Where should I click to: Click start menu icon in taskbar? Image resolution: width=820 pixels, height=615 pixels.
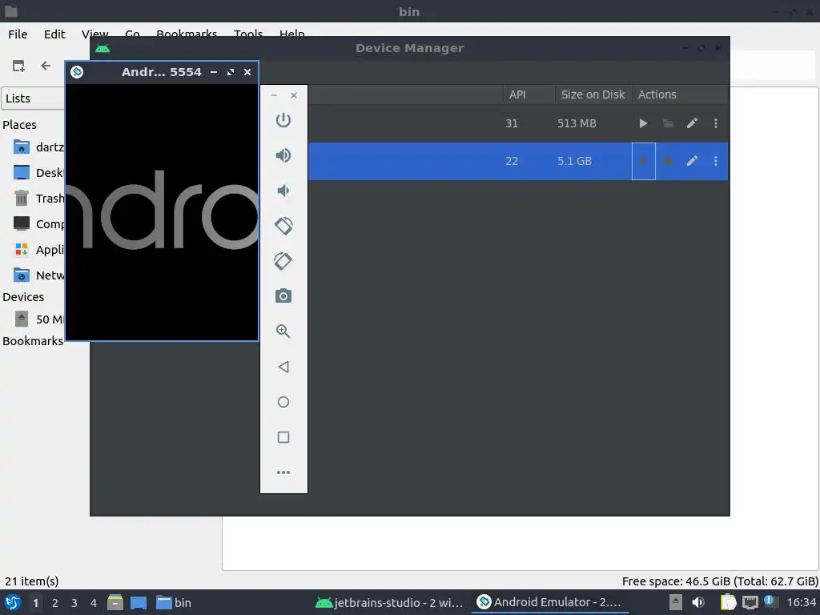(x=13, y=602)
